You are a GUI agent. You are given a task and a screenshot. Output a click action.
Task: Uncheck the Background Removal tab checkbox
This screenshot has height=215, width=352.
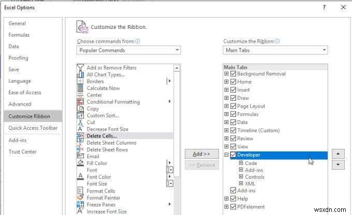pos(233,74)
